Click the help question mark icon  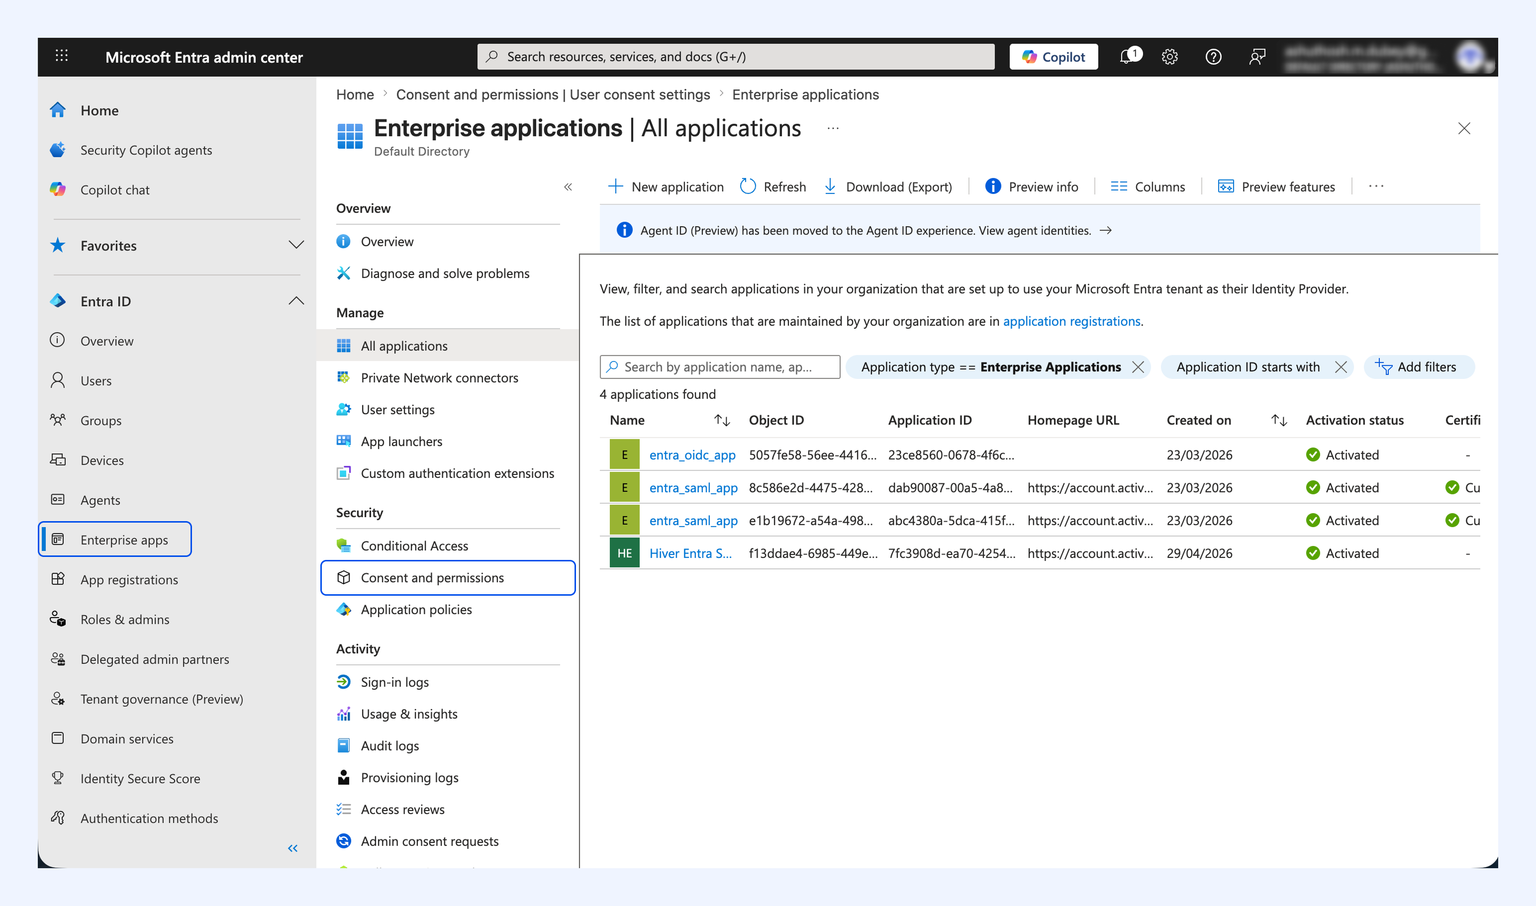(x=1214, y=57)
